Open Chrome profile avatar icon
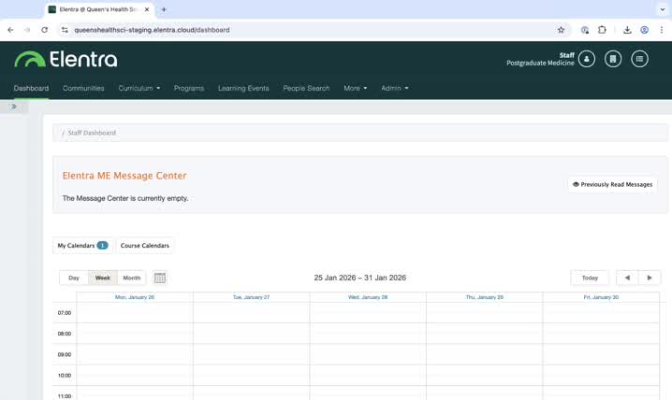 pyautogui.click(x=644, y=30)
